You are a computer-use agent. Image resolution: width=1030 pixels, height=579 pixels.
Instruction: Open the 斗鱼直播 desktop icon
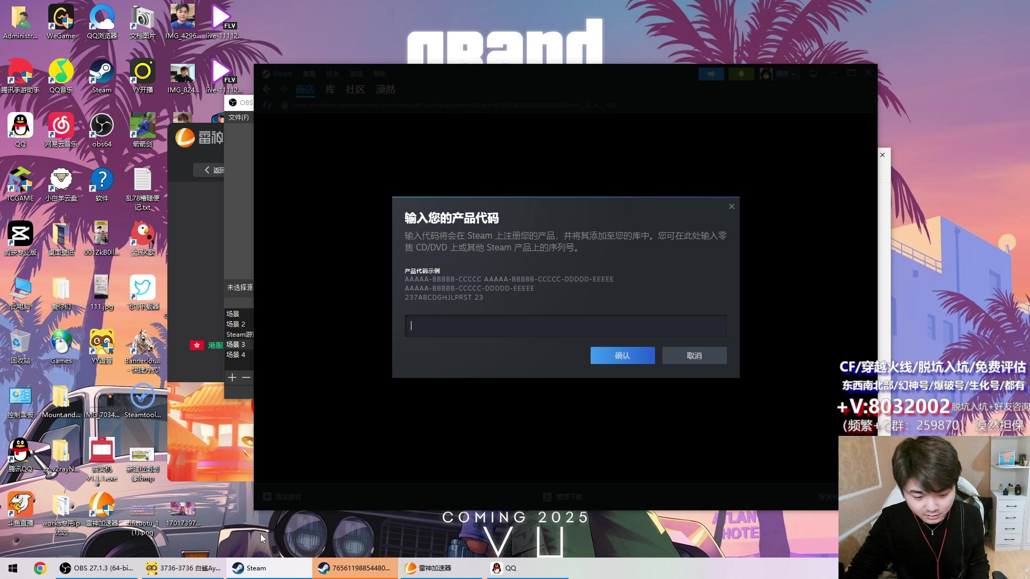point(20,509)
